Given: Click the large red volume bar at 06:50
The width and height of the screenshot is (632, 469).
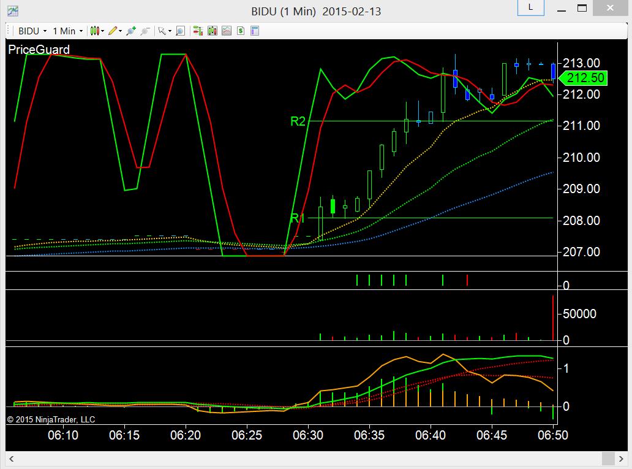Looking at the screenshot, I should pos(553,318).
